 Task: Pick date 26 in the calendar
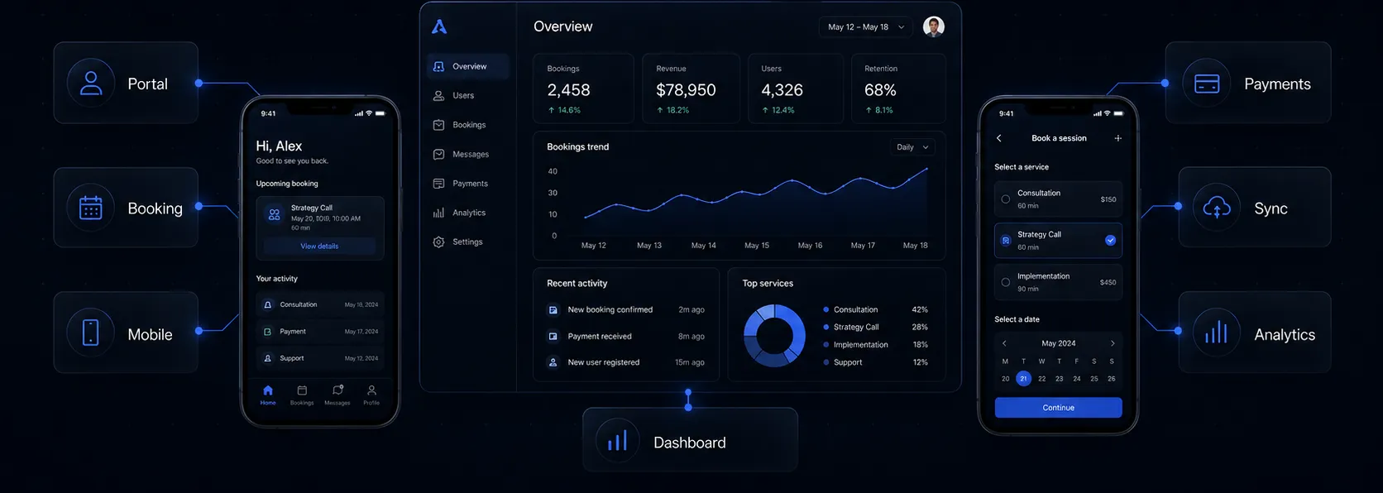tap(1112, 379)
